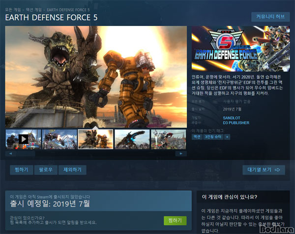Image resolution: width=295 pixels, height=234 pixels.
Task: Open 액션 게임 breadcrumb link
Action: point(33,10)
